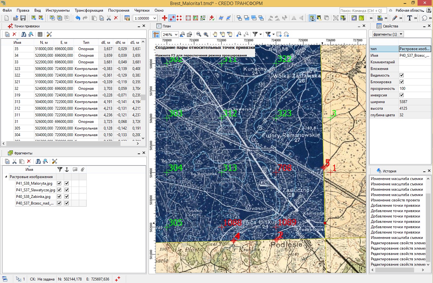The height and width of the screenshot is (283, 433).
Task: Open settings wrench icon in Точки привязки panel
Action: coord(49,34)
